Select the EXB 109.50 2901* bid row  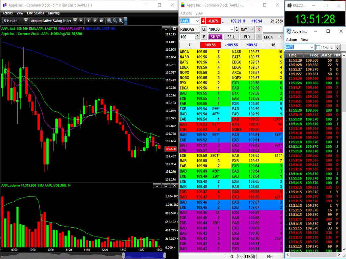click(x=204, y=155)
